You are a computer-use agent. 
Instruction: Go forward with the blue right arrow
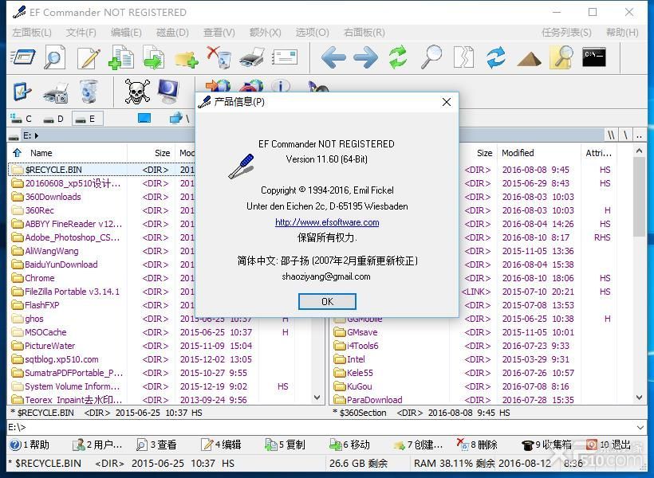(x=365, y=57)
